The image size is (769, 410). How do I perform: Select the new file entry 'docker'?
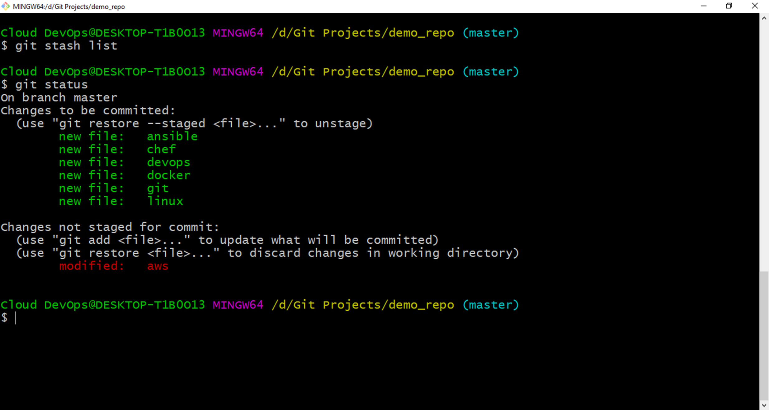(168, 175)
